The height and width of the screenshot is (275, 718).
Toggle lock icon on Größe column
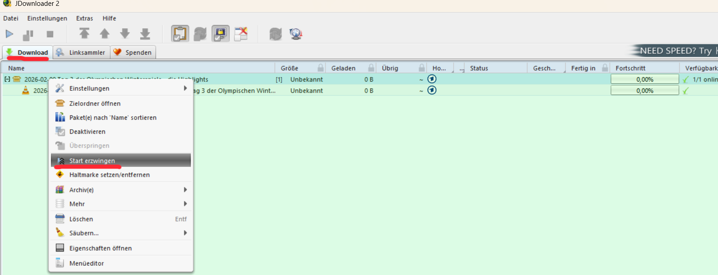coord(321,68)
